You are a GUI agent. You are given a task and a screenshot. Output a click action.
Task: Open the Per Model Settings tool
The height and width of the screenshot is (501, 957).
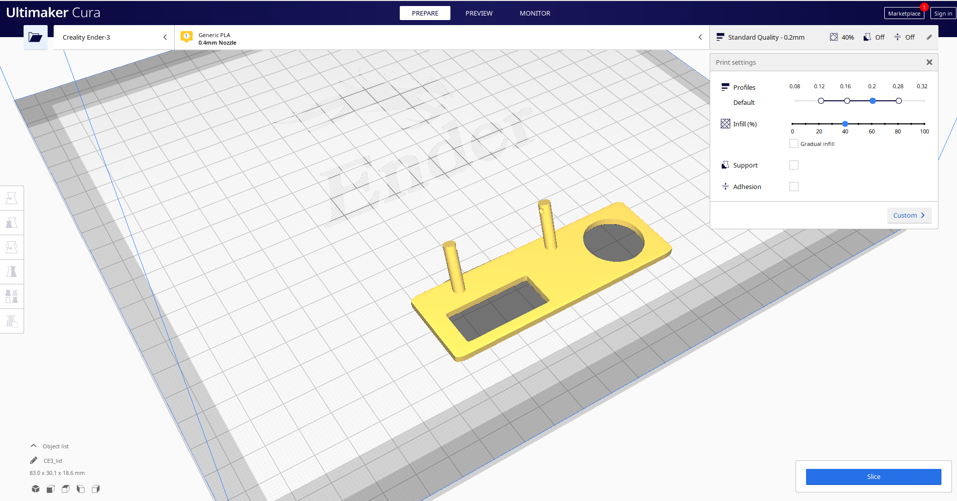(12, 296)
